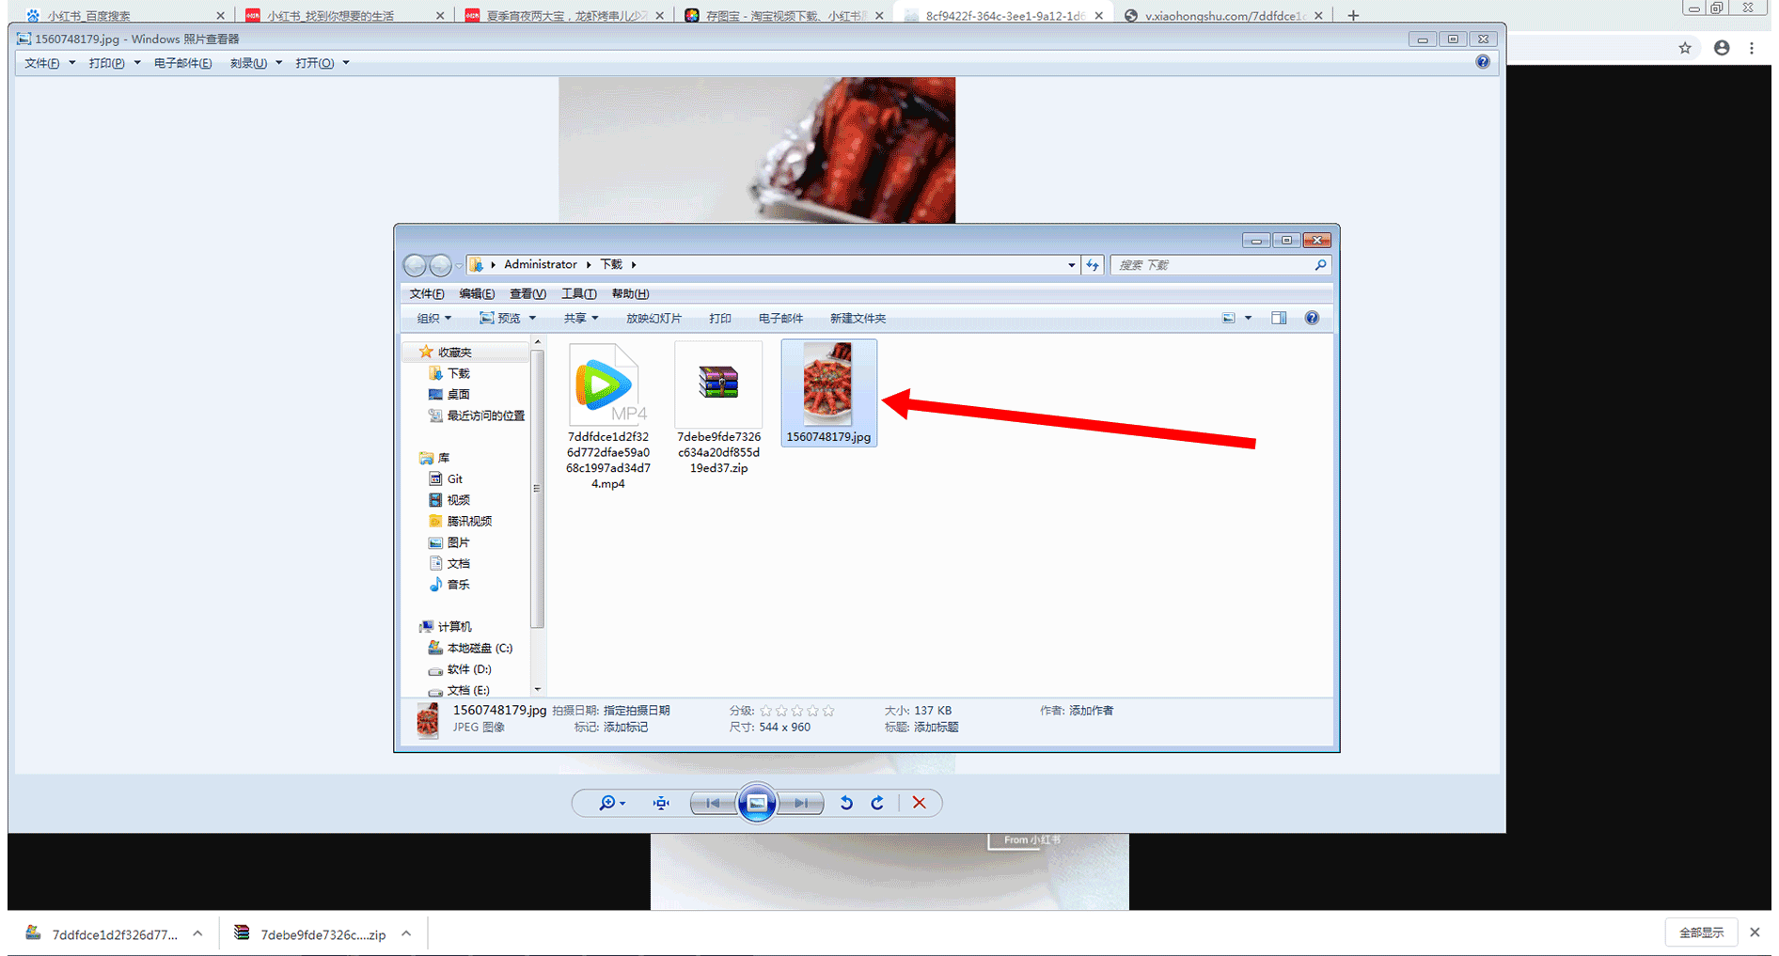Start the slideshow with center button
This screenshot has width=1779, height=956.
757,803
